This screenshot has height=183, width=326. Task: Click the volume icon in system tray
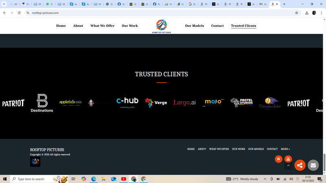(291, 179)
